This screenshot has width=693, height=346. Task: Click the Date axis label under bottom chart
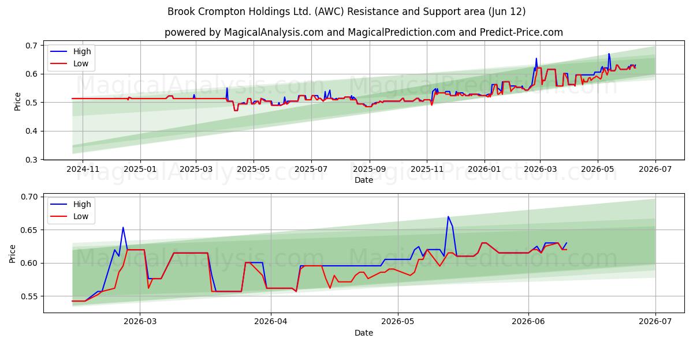click(364, 333)
